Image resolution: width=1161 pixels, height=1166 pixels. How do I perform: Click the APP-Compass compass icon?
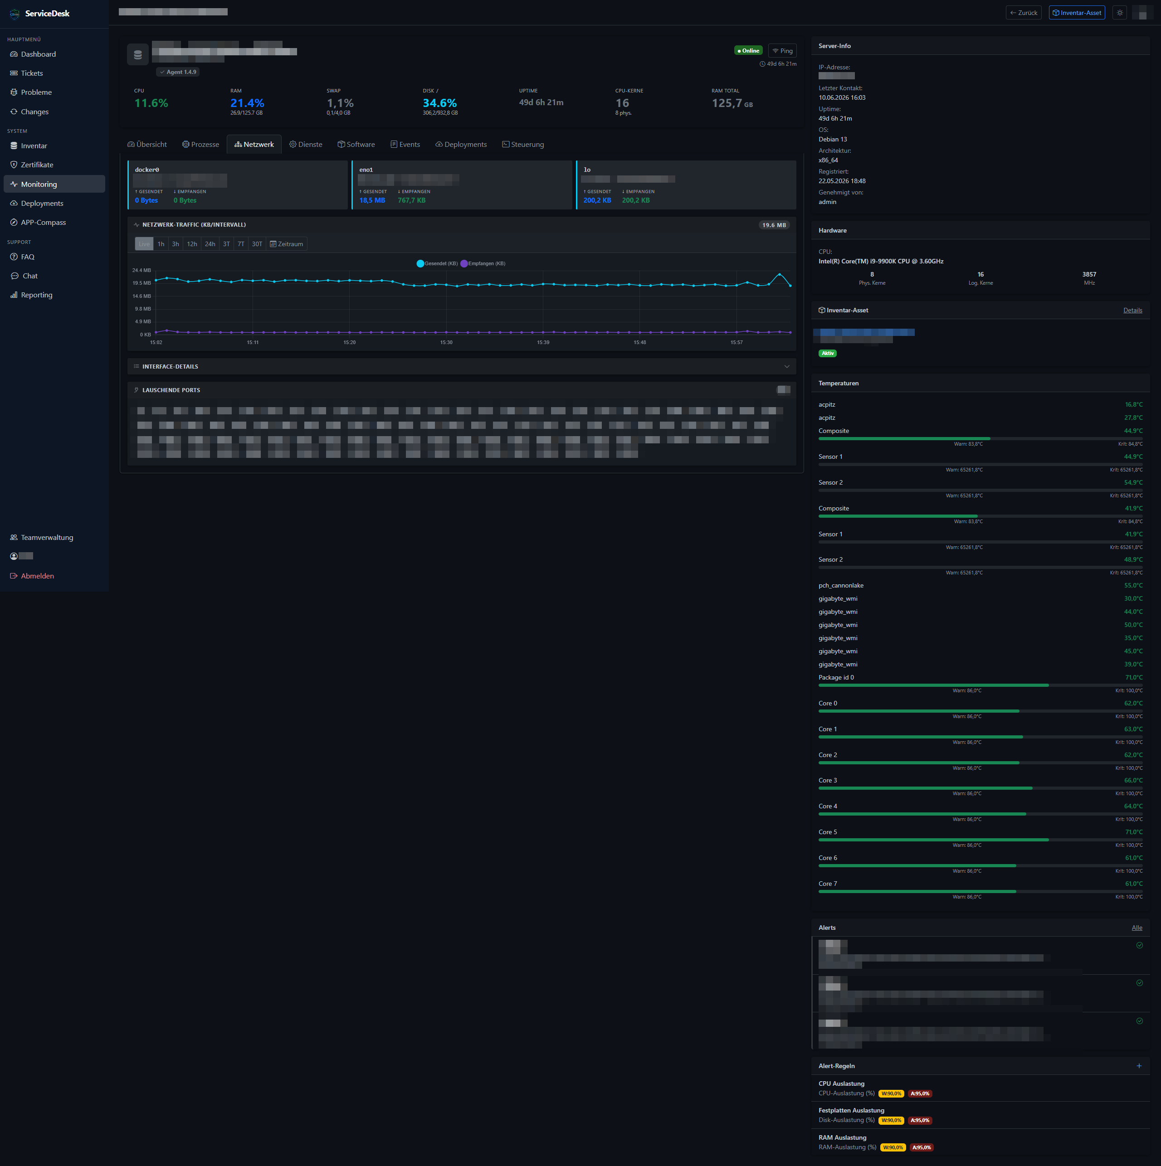[14, 223]
